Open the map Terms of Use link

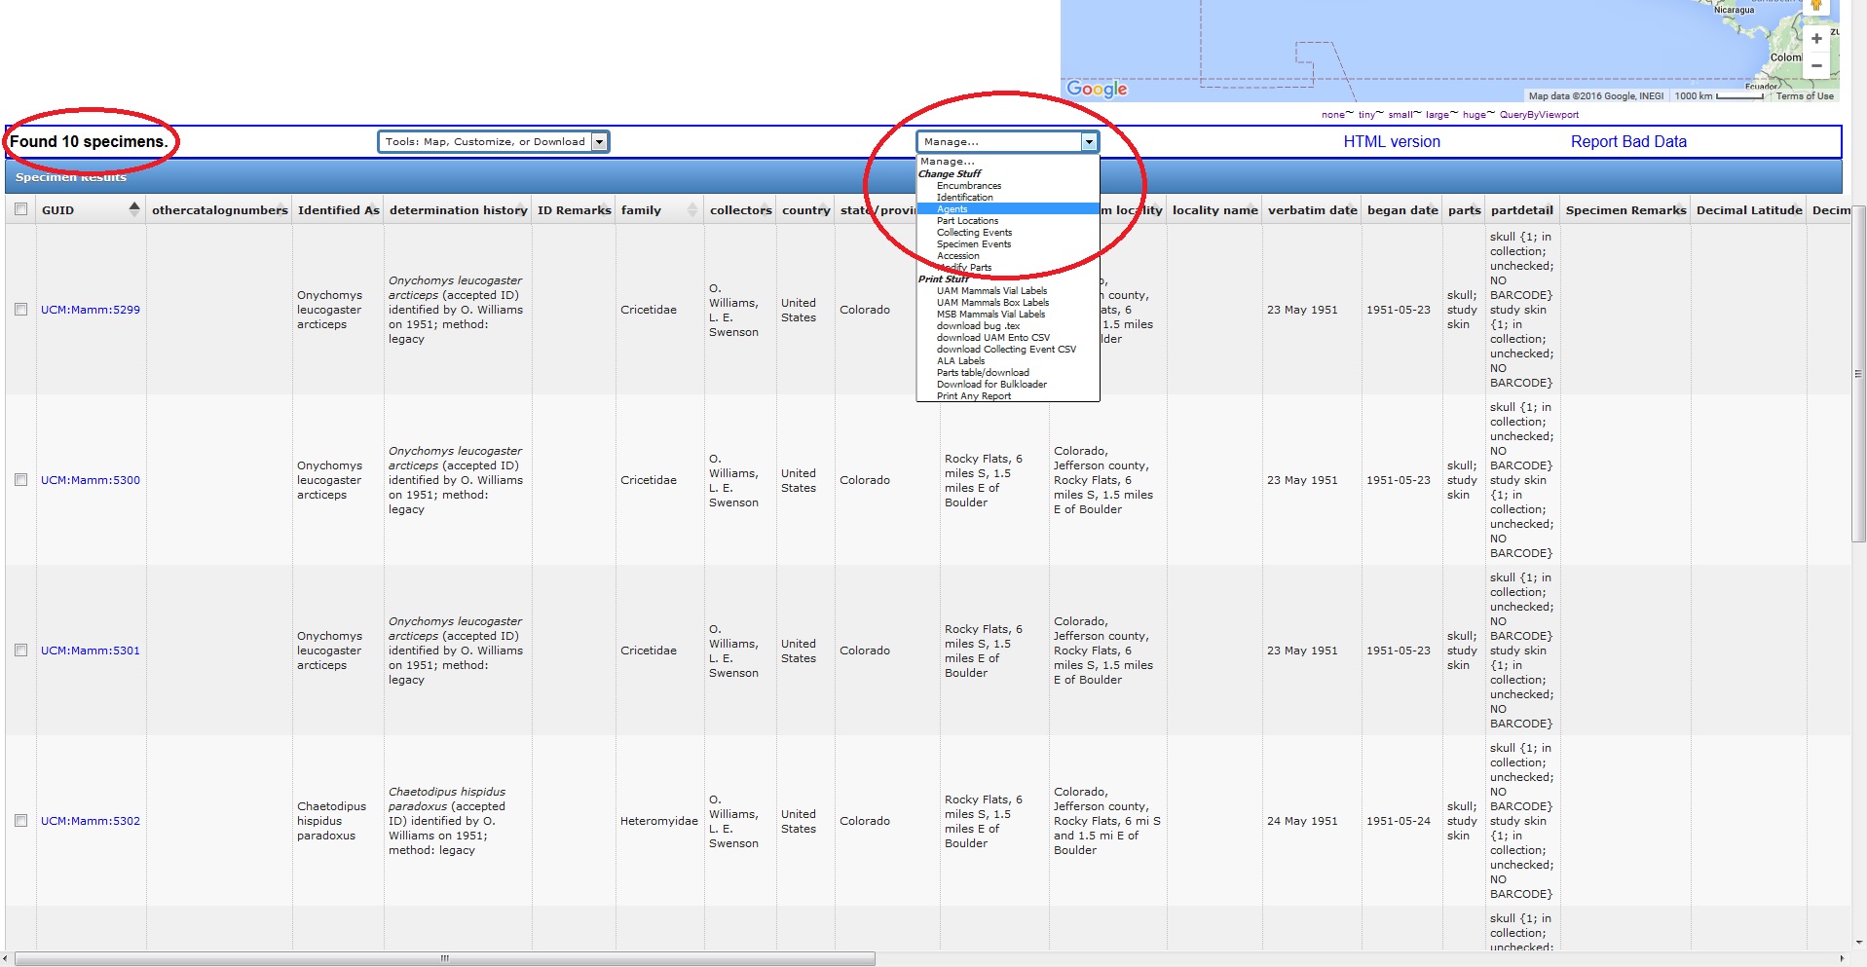click(x=1805, y=96)
